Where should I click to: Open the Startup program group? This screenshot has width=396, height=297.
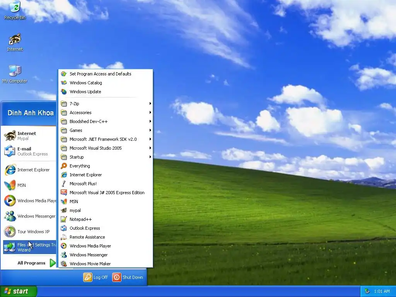tap(106, 157)
